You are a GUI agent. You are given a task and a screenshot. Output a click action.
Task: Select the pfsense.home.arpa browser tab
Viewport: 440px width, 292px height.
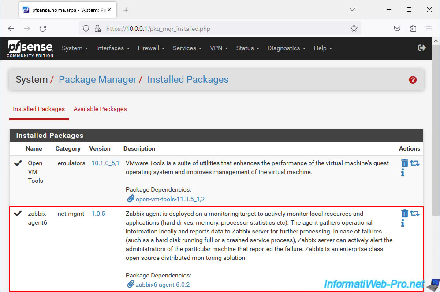(67, 10)
